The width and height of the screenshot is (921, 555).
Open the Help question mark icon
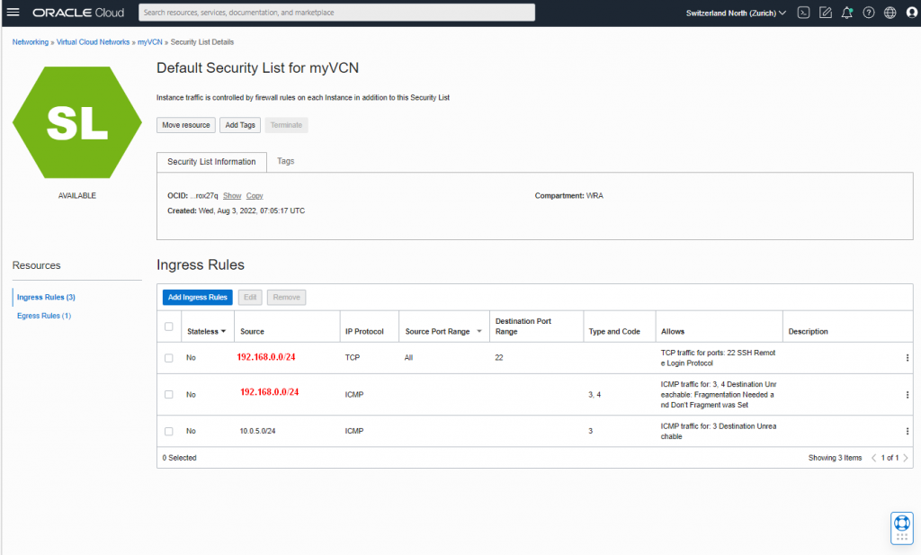pos(869,13)
